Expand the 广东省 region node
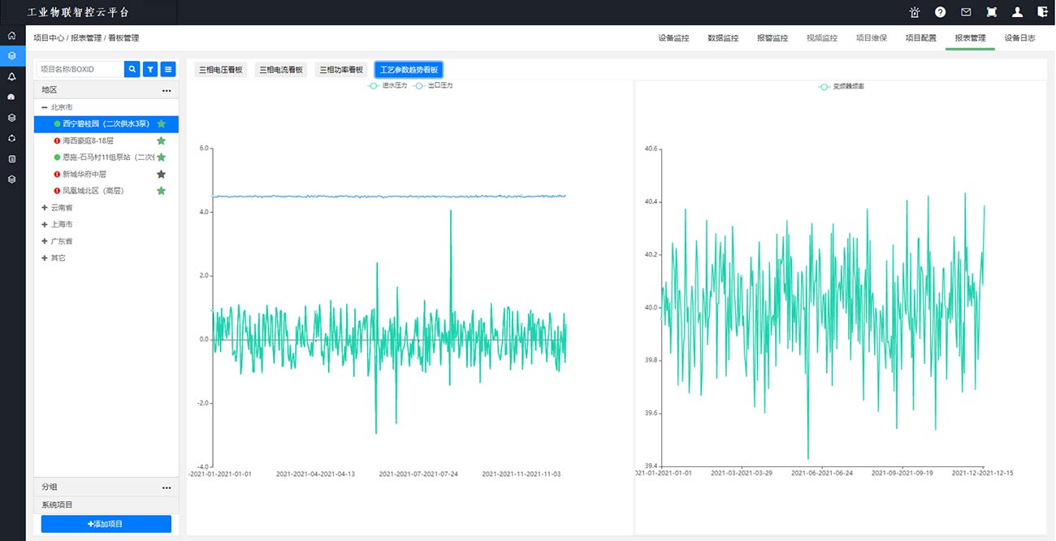Screen dimensions: 1056x541 coord(45,241)
